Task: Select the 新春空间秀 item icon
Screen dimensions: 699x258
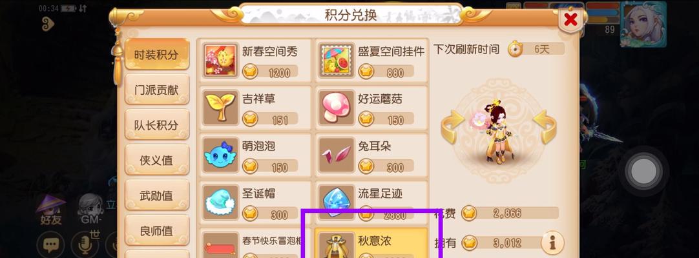Action: tap(221, 61)
